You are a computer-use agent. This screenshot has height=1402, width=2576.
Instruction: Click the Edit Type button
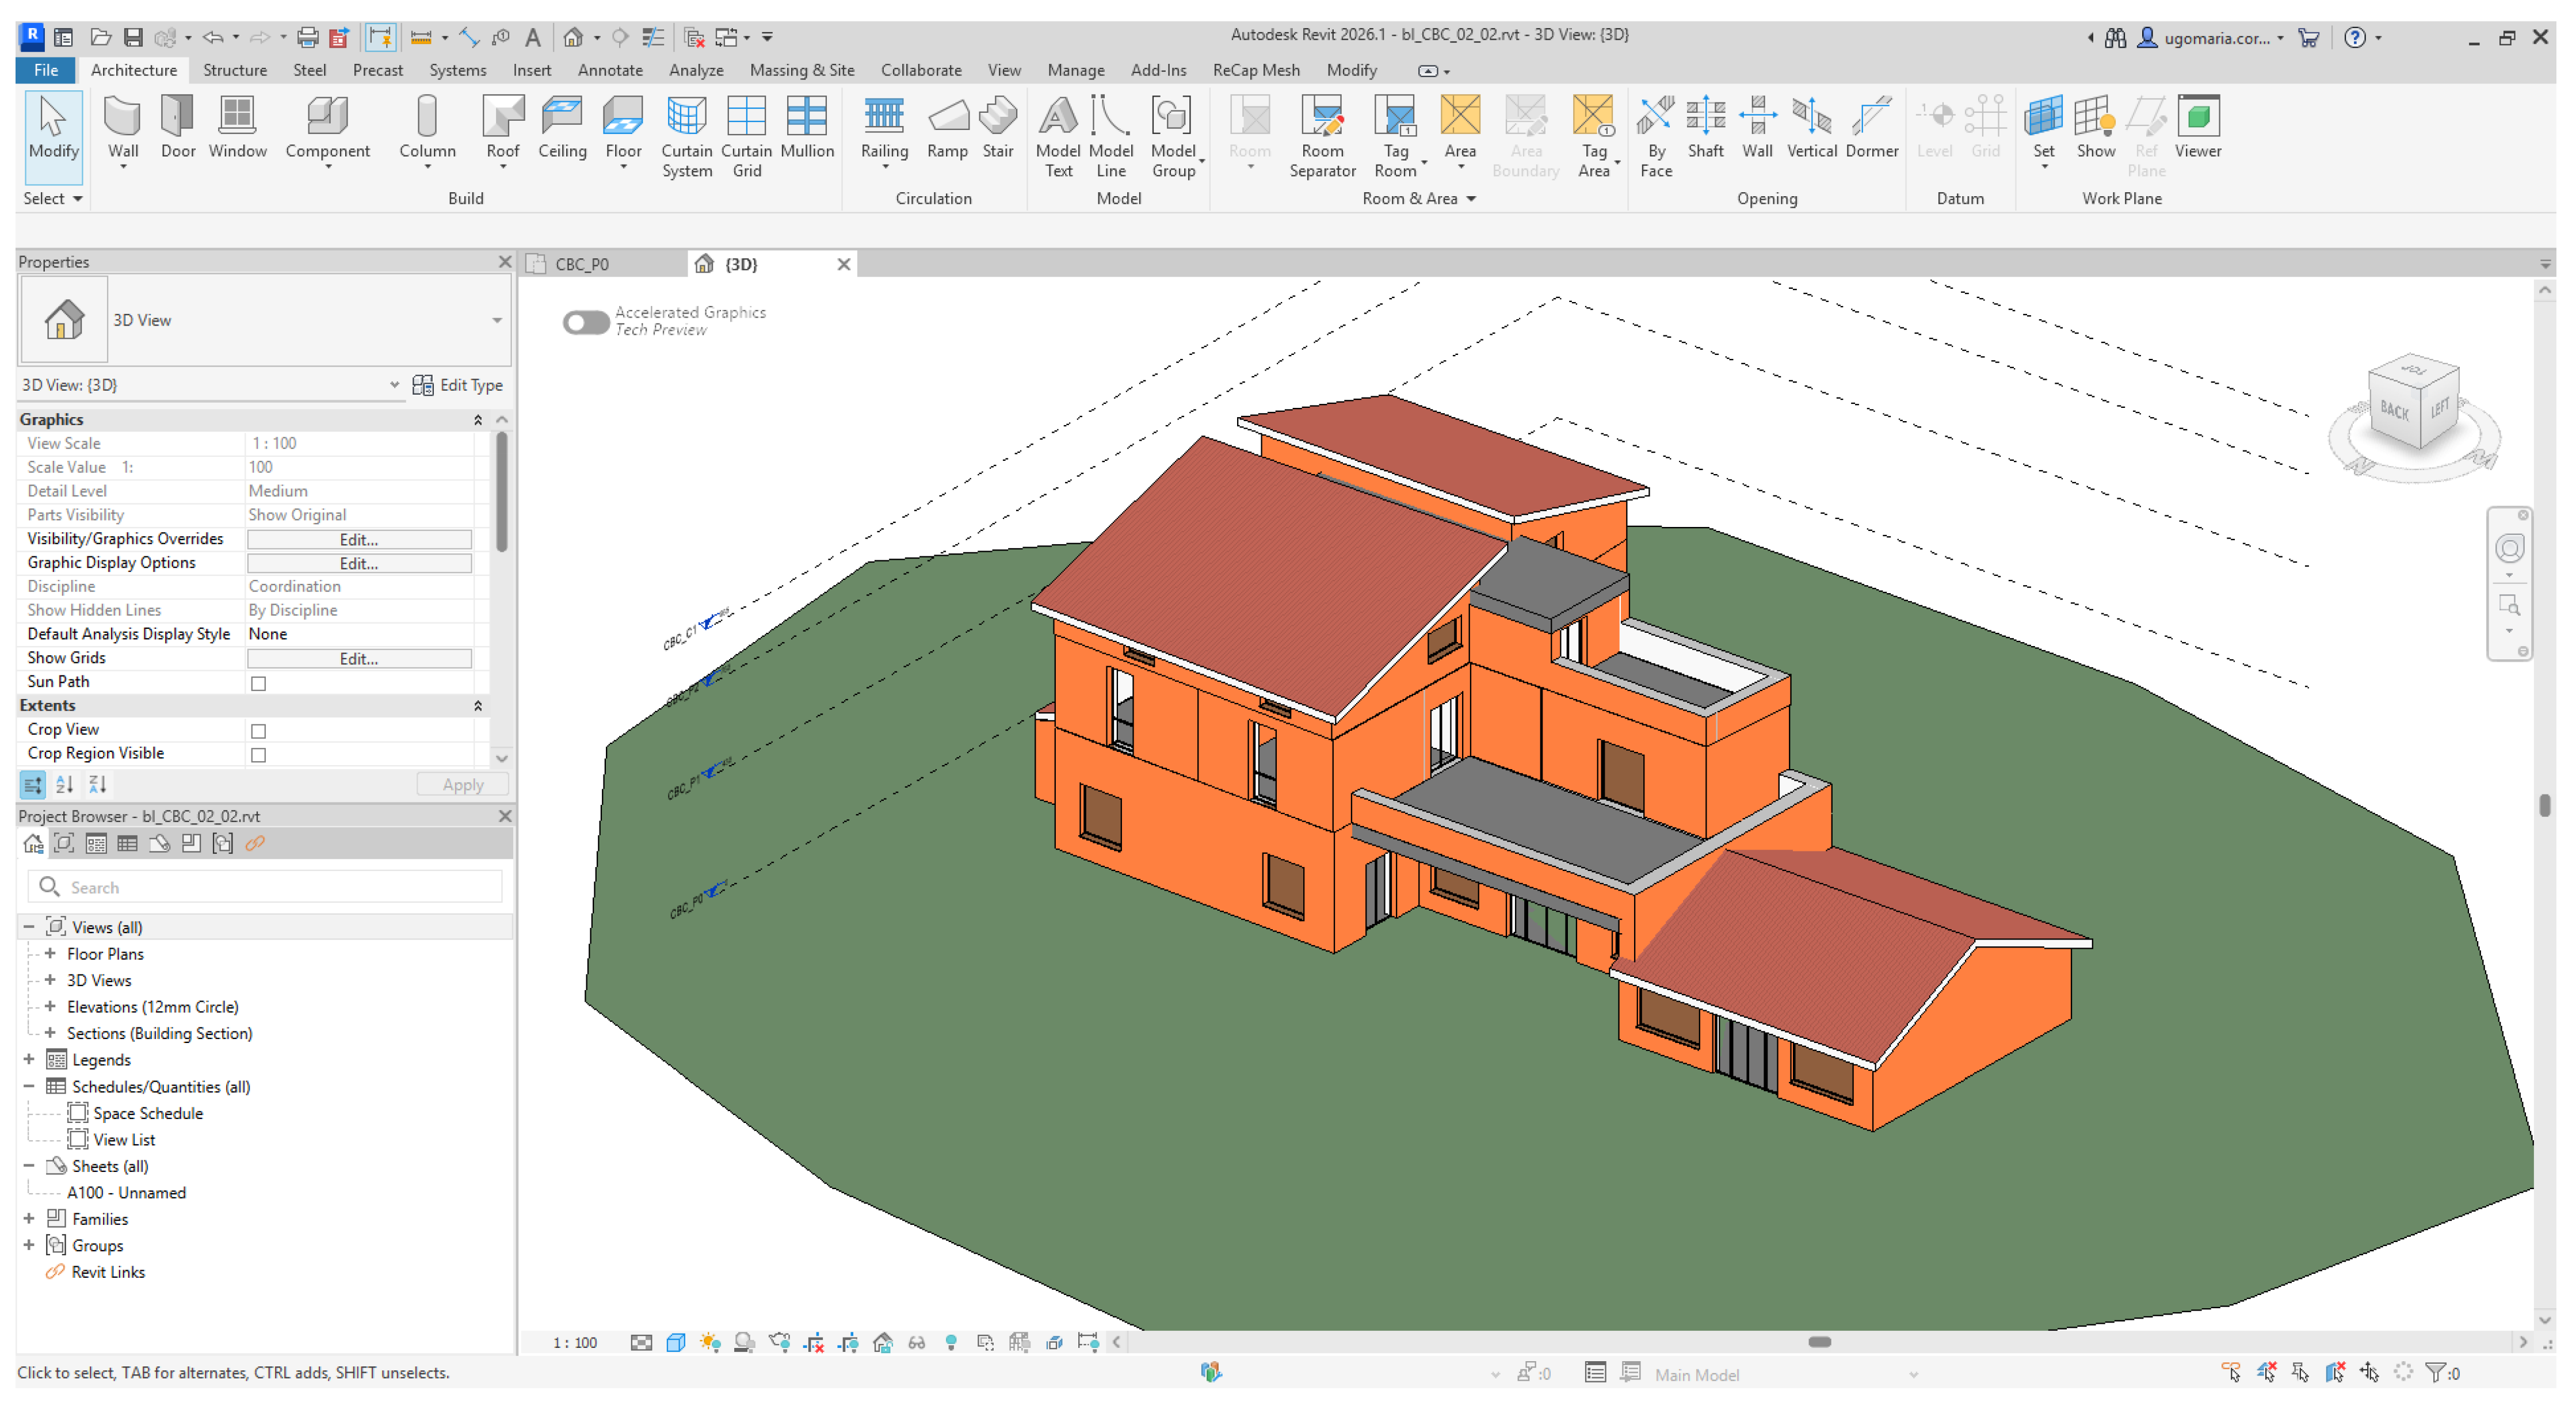pyautogui.click(x=458, y=385)
